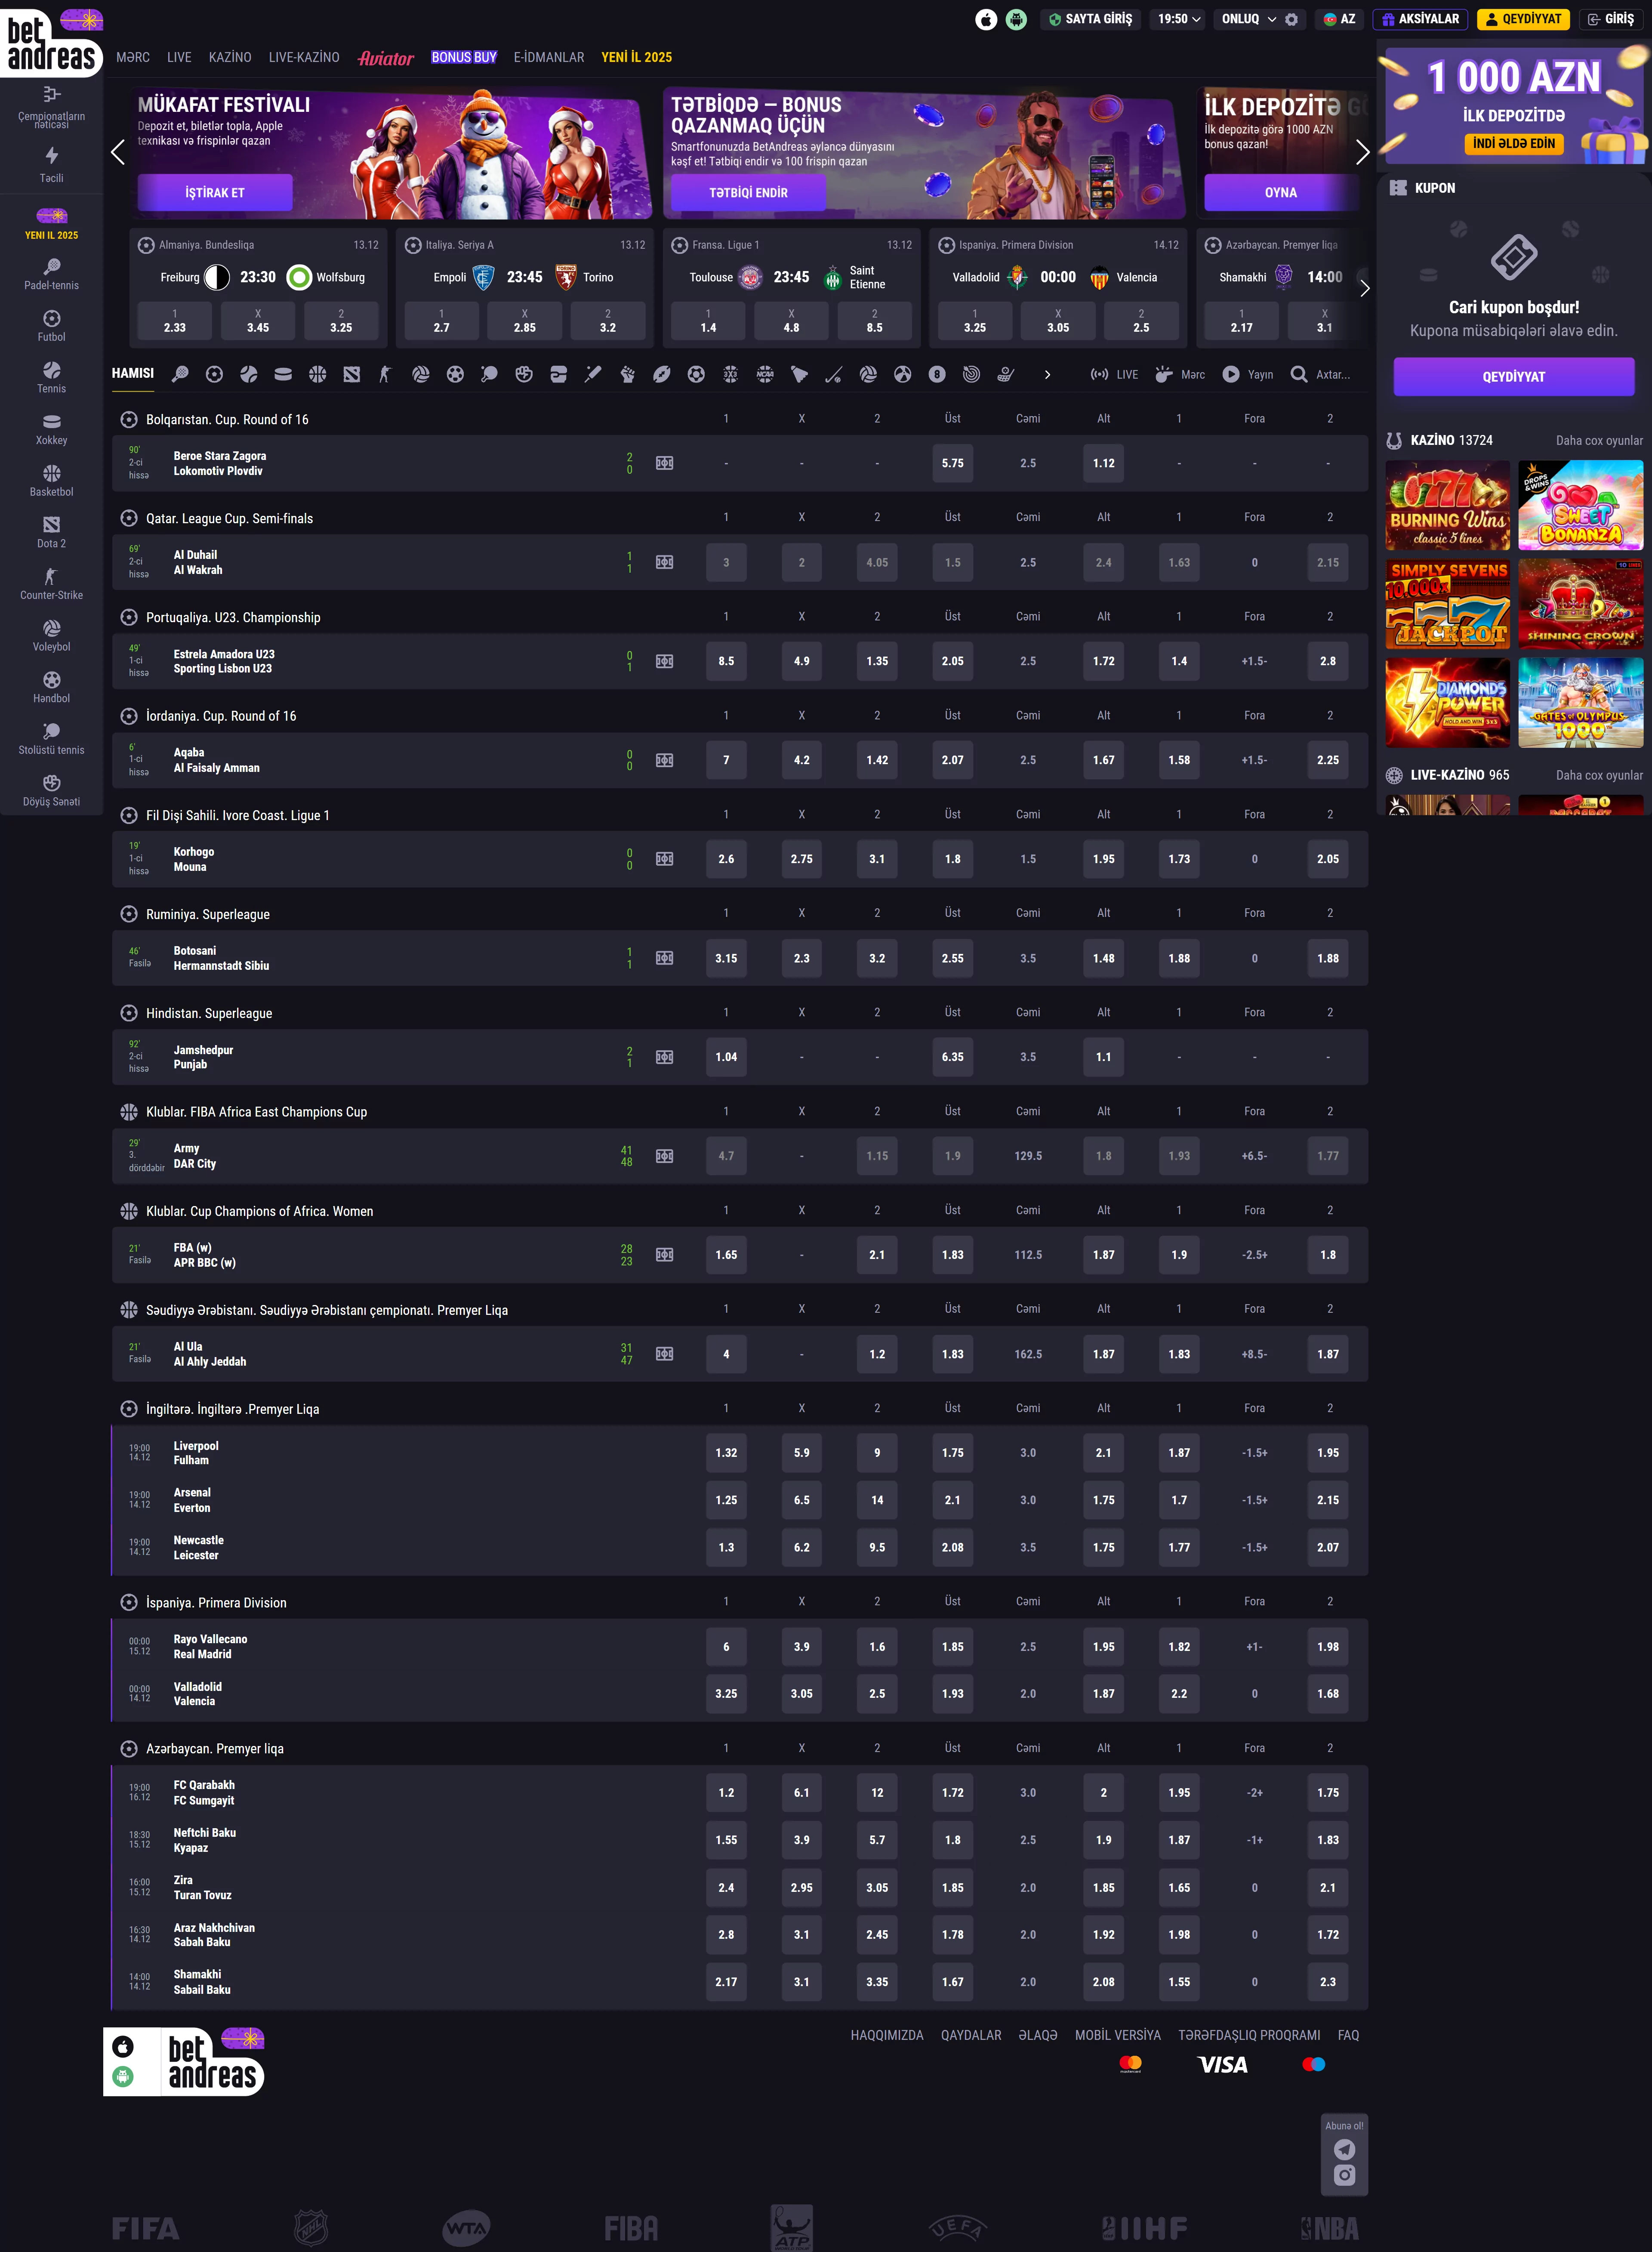
Task: Expand more sport icons chevron
Action: pyautogui.click(x=1047, y=374)
